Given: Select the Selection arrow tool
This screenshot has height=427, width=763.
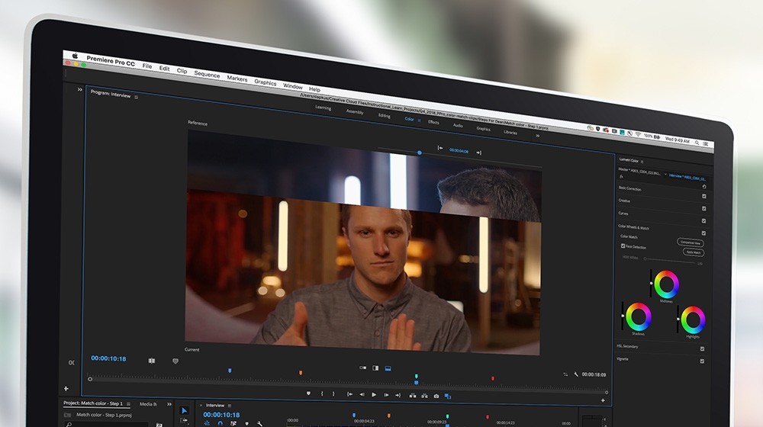Looking at the screenshot, I should (184, 410).
